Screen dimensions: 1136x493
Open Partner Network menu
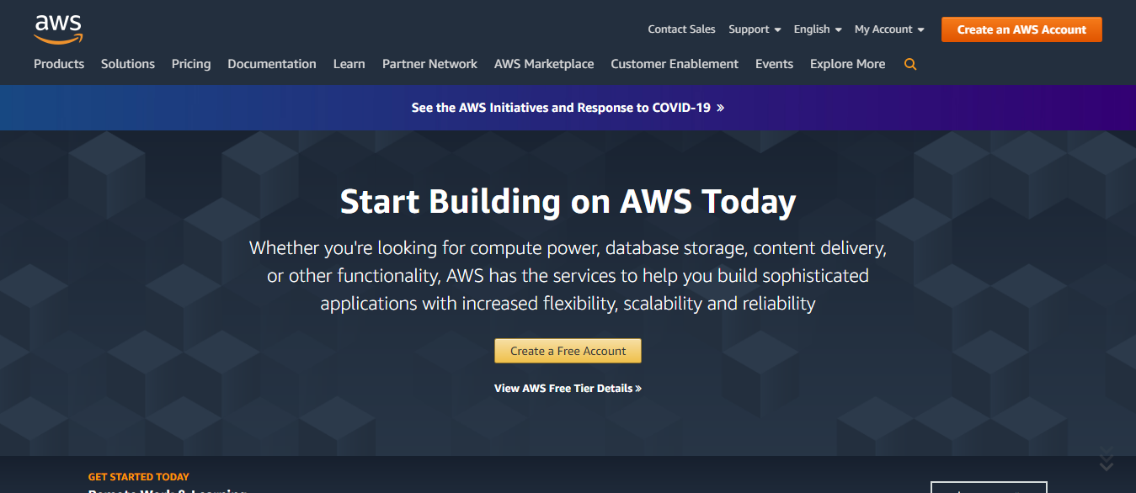(429, 64)
